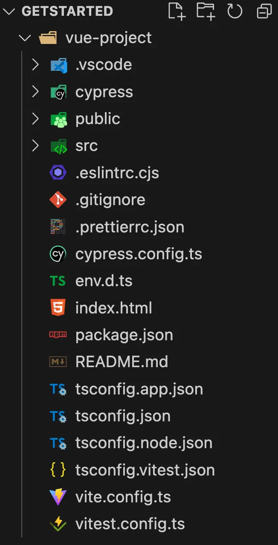Screen dimensions: 278x545
Task: Click the npm icon beside package.json
Action: click(x=58, y=335)
